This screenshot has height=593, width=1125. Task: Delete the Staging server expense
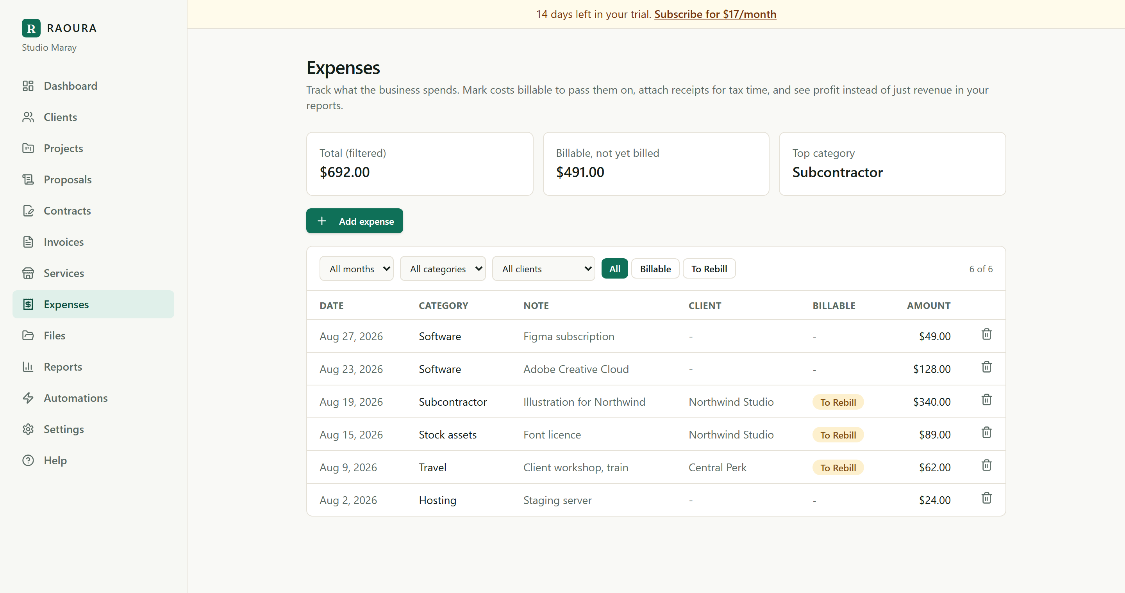coord(987,498)
